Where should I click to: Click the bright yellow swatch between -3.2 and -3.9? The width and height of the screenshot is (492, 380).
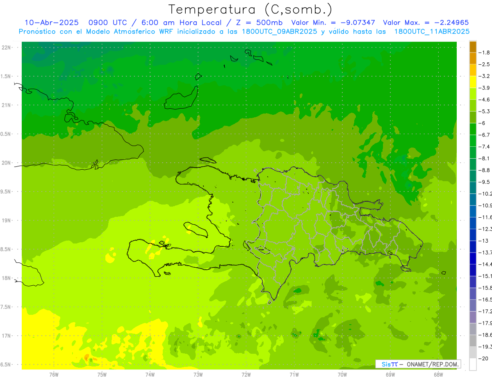pyautogui.click(x=473, y=82)
